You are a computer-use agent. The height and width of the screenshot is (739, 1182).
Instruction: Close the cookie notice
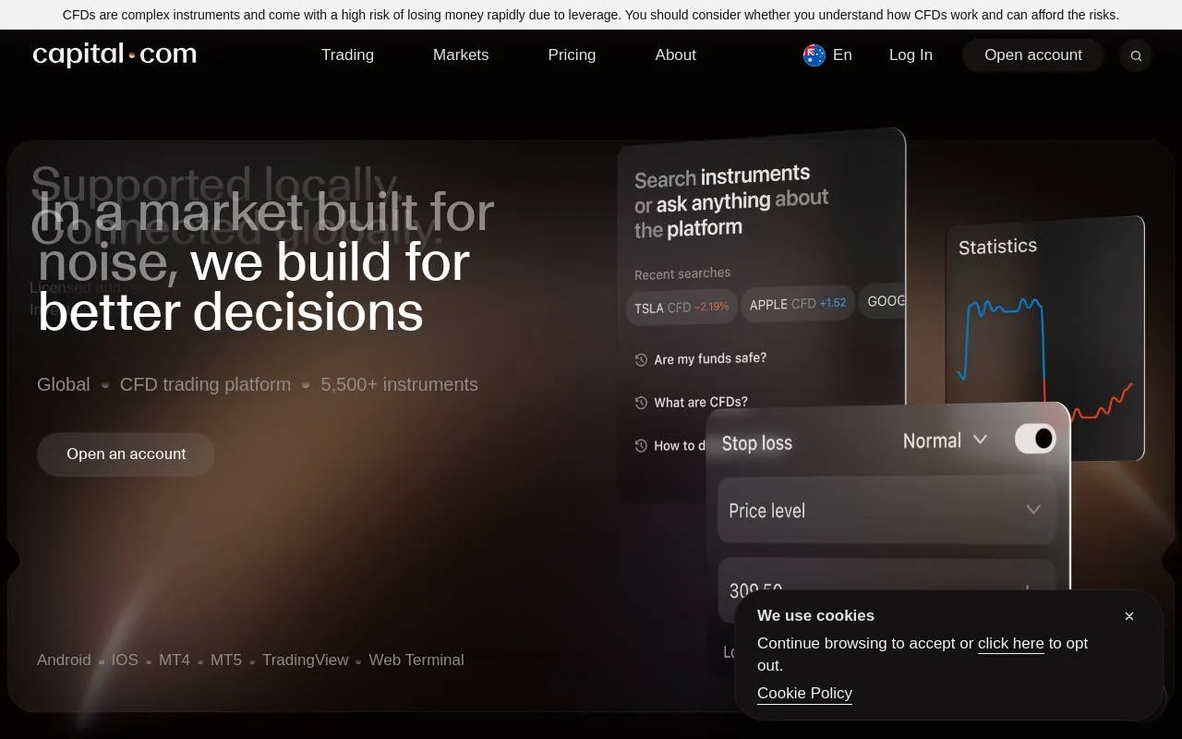[x=1128, y=616]
